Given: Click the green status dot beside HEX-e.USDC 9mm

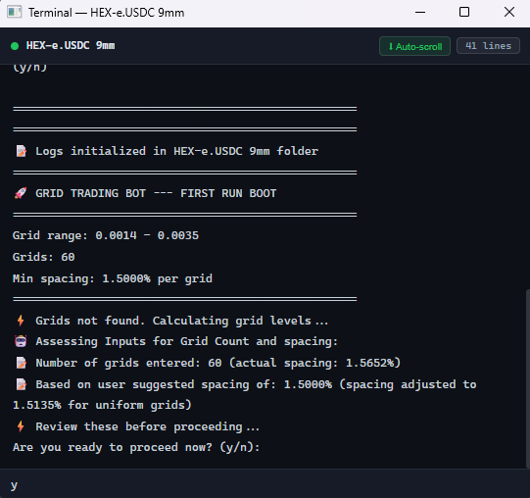Looking at the screenshot, I should click(15, 46).
